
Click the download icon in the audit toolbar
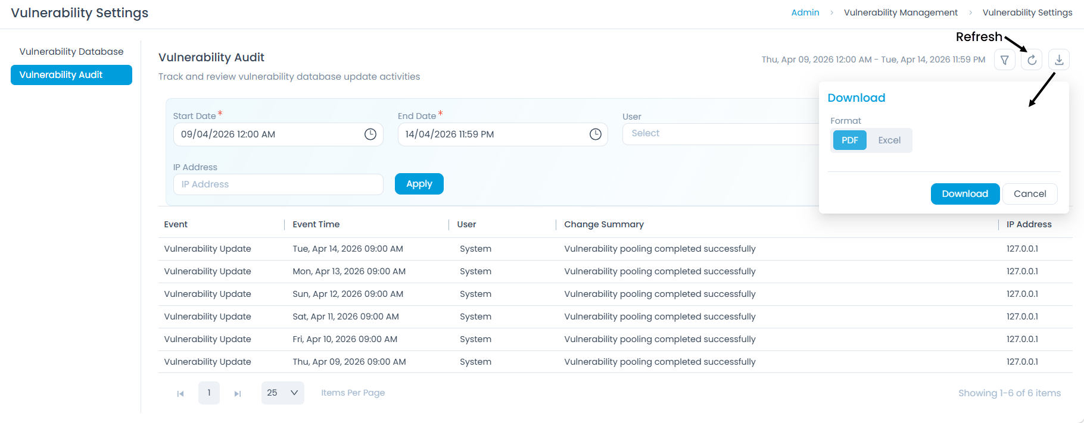pyautogui.click(x=1059, y=59)
